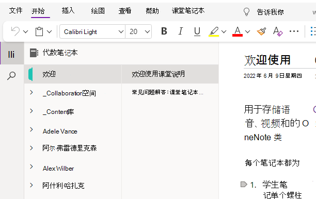Select the Adele Vance label

coord(60,131)
